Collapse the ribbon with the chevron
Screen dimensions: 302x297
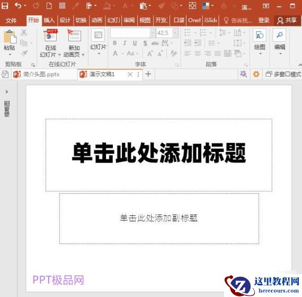tap(300, 65)
